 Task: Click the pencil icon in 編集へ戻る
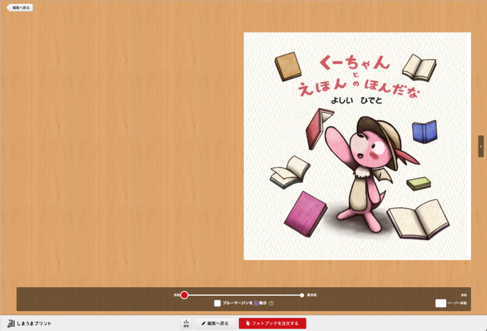204,323
